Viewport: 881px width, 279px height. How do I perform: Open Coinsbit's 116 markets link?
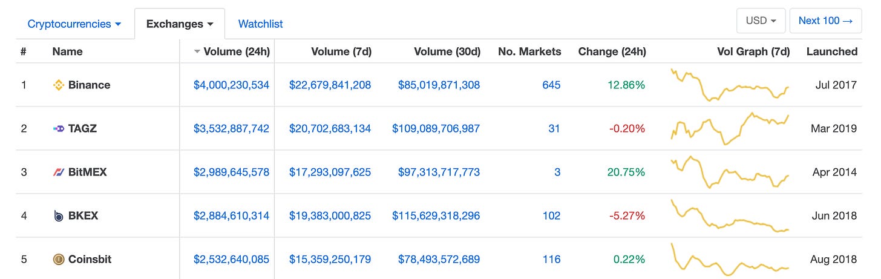pos(551,260)
